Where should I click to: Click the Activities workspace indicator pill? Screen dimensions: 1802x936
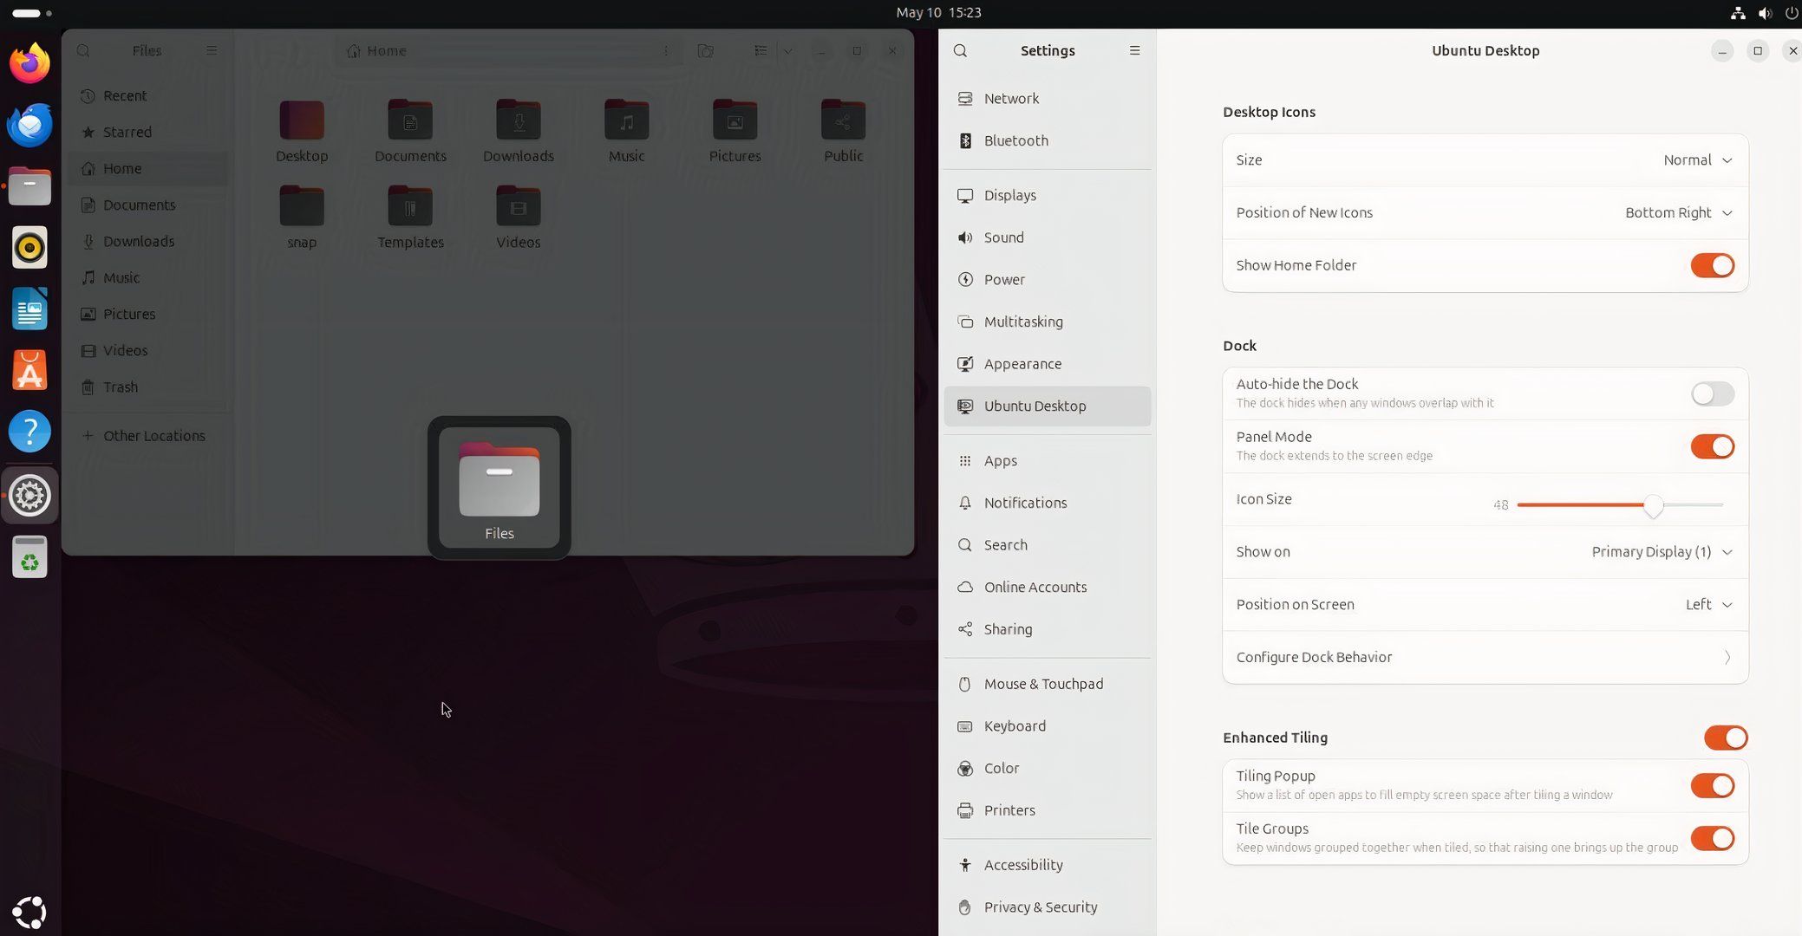click(x=31, y=13)
